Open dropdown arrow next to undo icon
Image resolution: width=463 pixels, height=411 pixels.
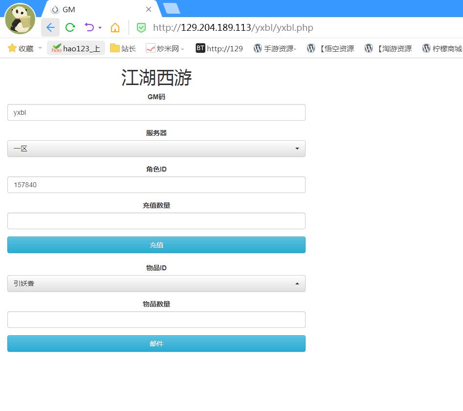(100, 28)
